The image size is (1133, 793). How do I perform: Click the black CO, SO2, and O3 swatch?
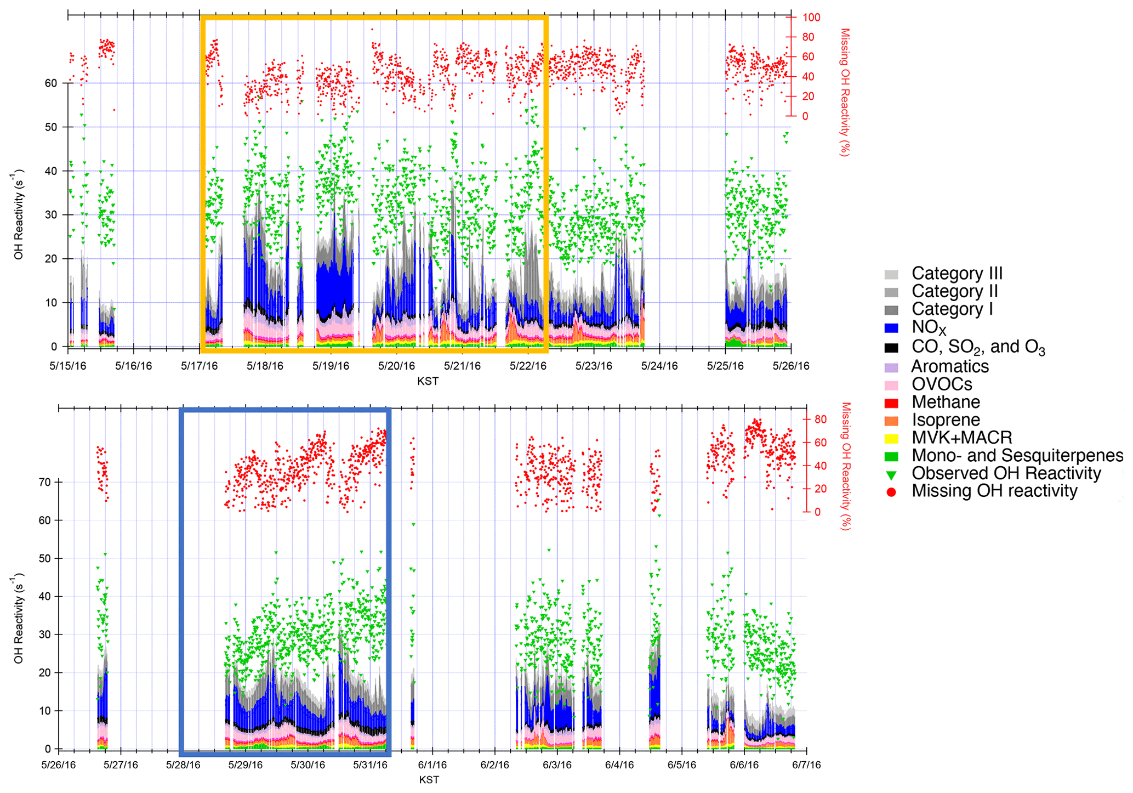891,348
